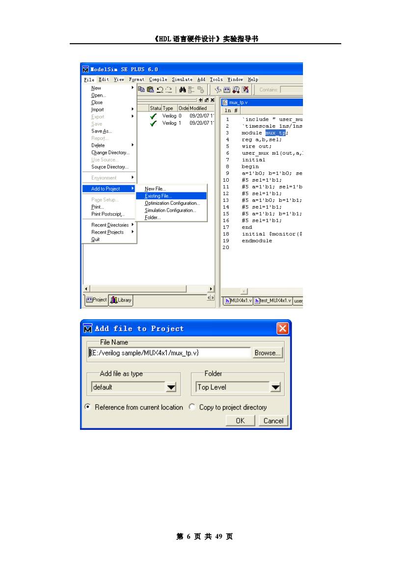The height and width of the screenshot is (579, 410).
Task: Expand the Delete submenu in the File menu
Action: pos(133,145)
